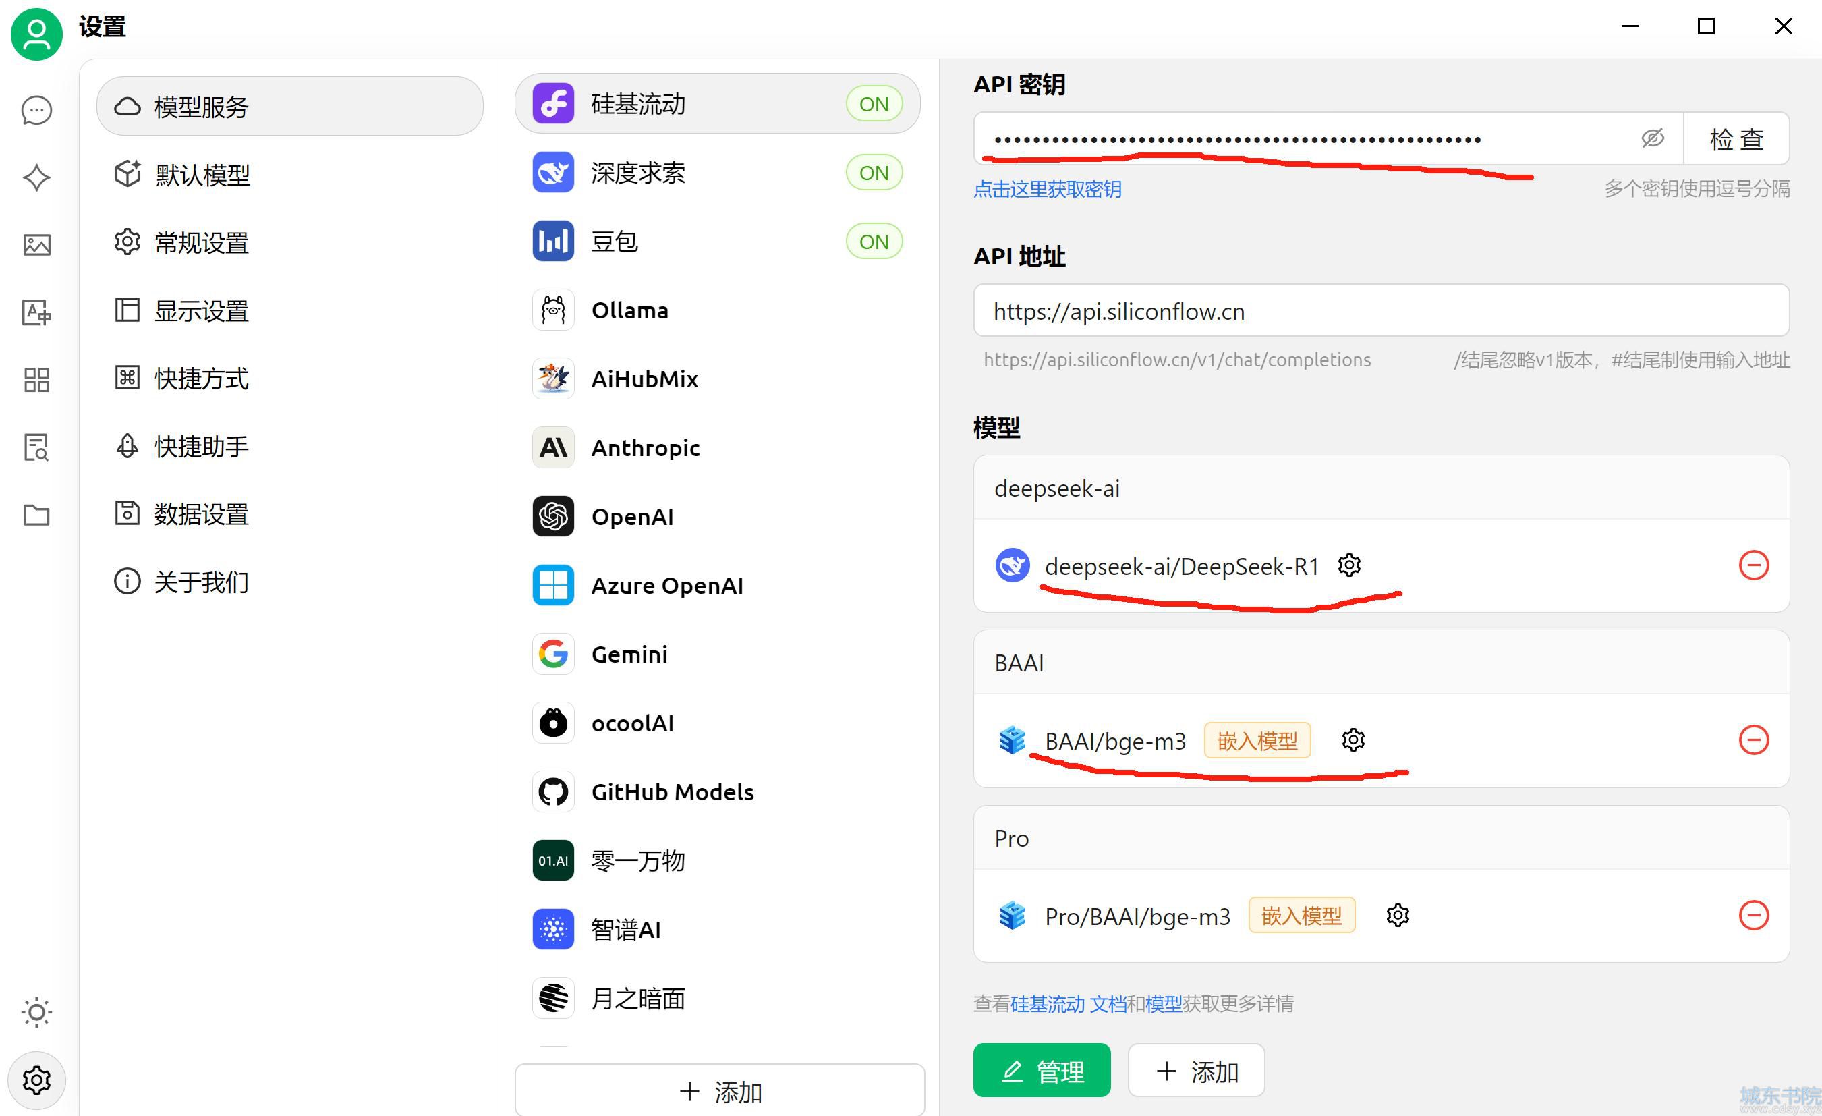The image size is (1822, 1116).
Task: Click the DeepSeek whale icon beside DeepSeek-R1
Action: (x=1013, y=565)
